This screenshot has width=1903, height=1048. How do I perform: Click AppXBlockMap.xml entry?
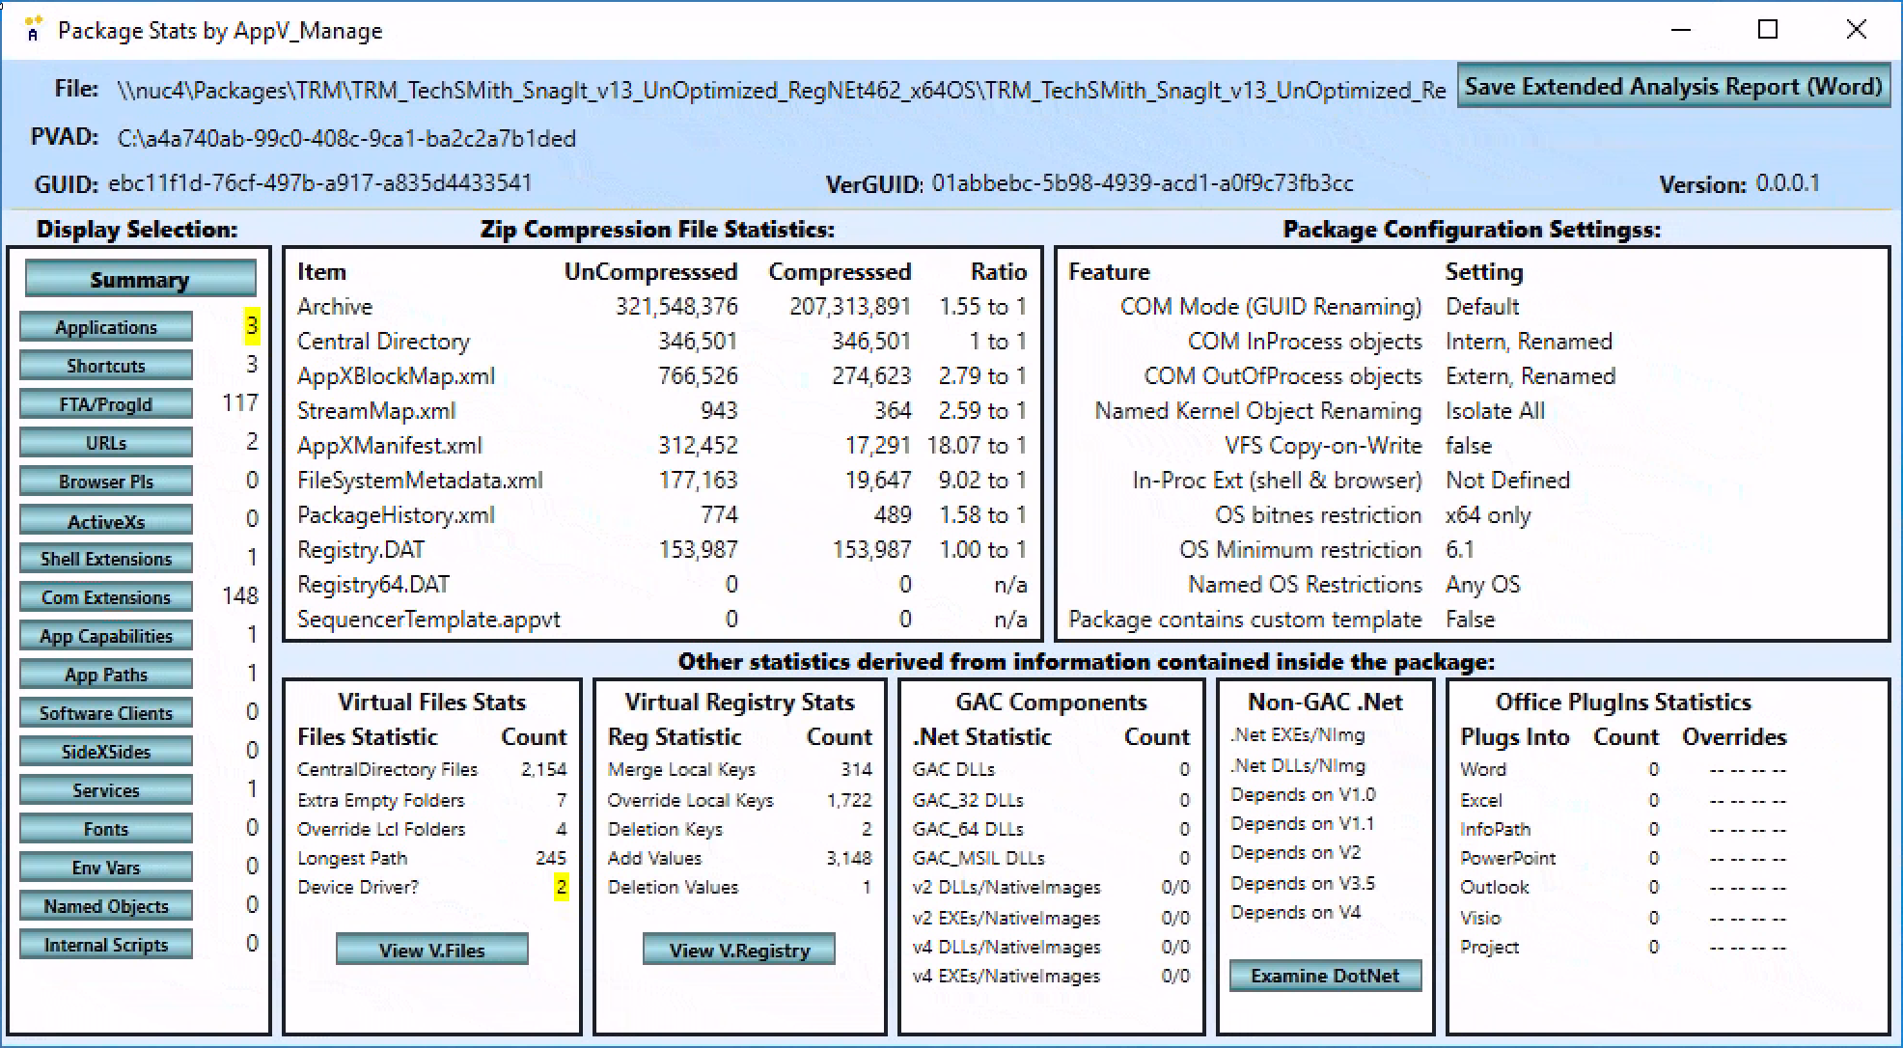396,376
